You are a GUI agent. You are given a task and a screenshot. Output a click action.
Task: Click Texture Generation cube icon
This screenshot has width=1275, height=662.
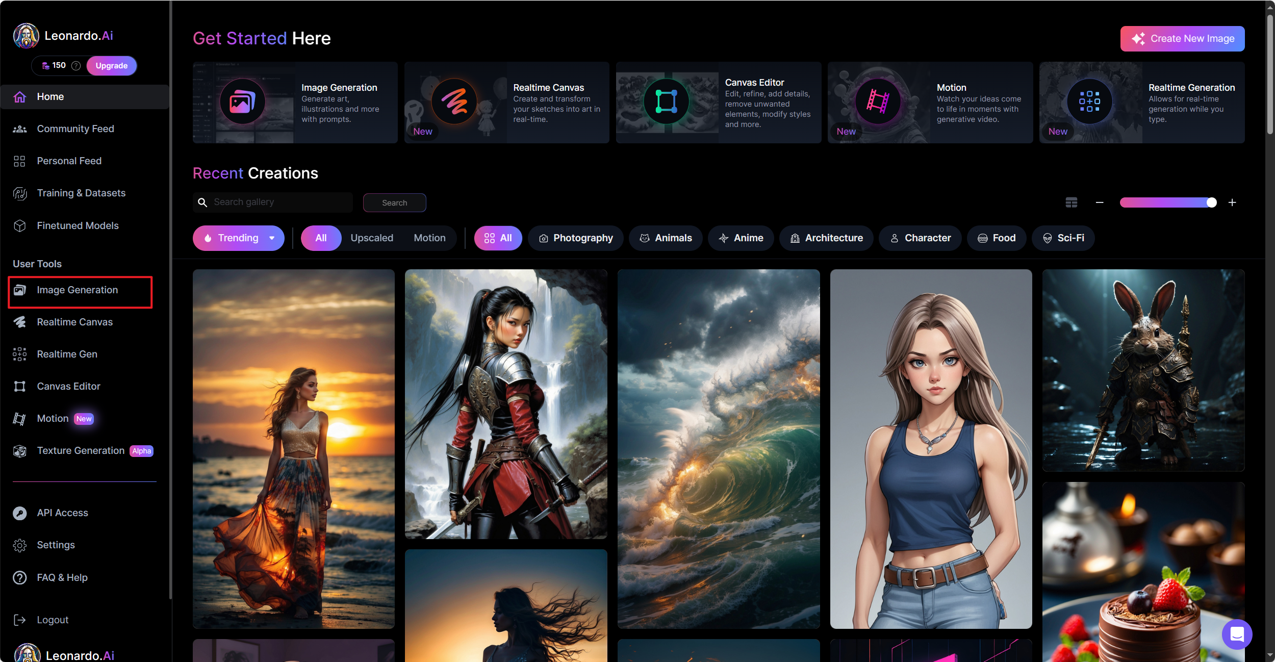(x=20, y=451)
